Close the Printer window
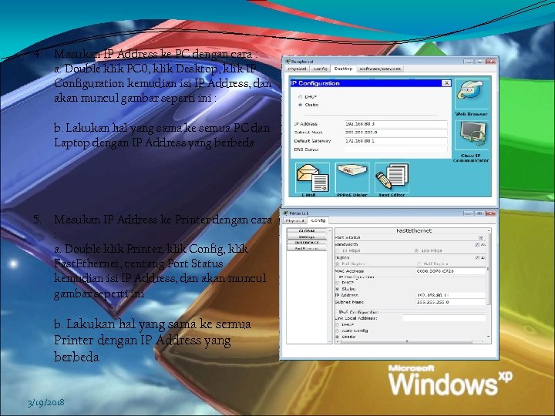This screenshot has height=416, width=555. pyautogui.click(x=490, y=213)
